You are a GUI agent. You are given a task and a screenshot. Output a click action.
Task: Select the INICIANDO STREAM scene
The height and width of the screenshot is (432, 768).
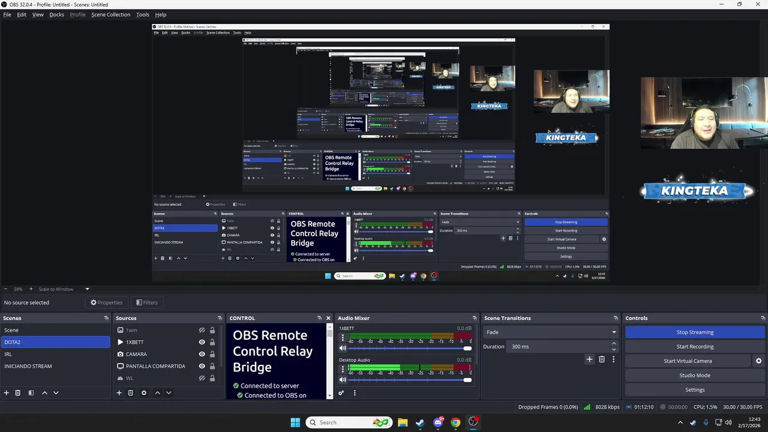tap(55, 366)
